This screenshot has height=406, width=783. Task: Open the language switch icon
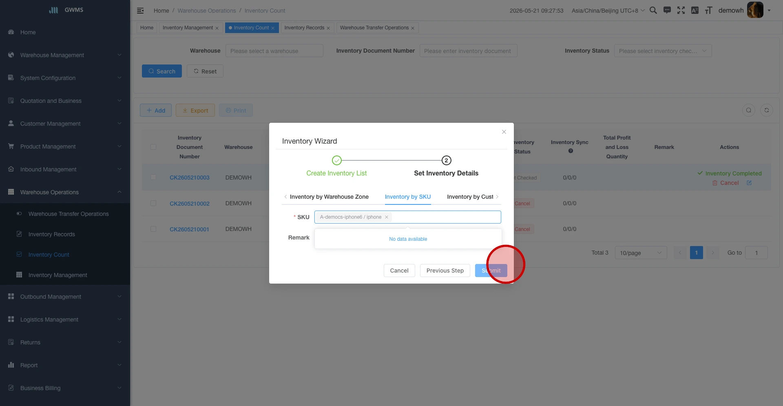tap(695, 10)
